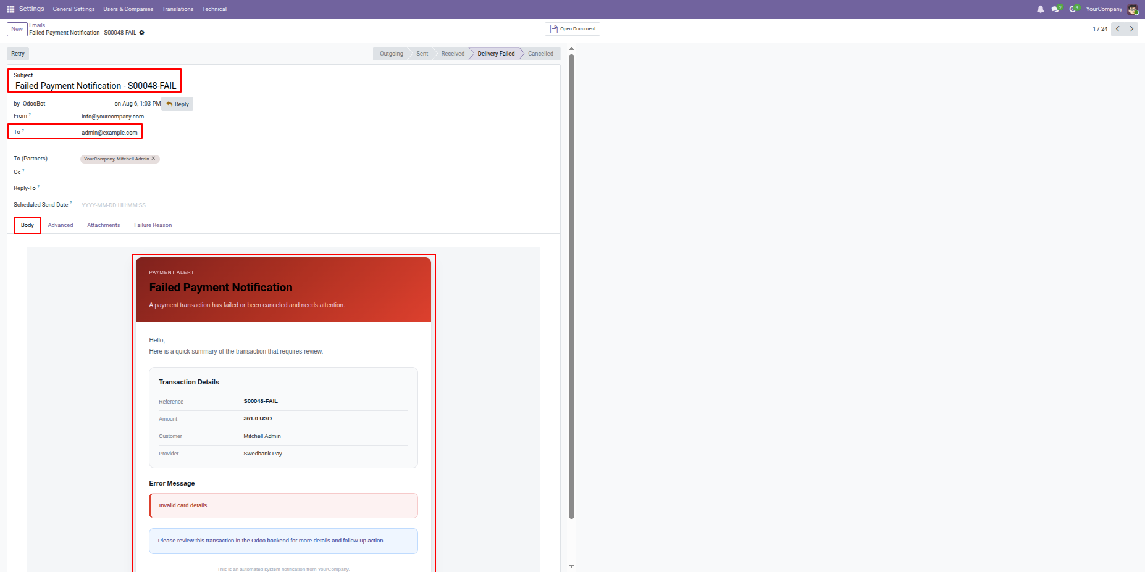Select the Outgoing status stage
Viewport: 1145px width, 572px height.
[x=391, y=54]
